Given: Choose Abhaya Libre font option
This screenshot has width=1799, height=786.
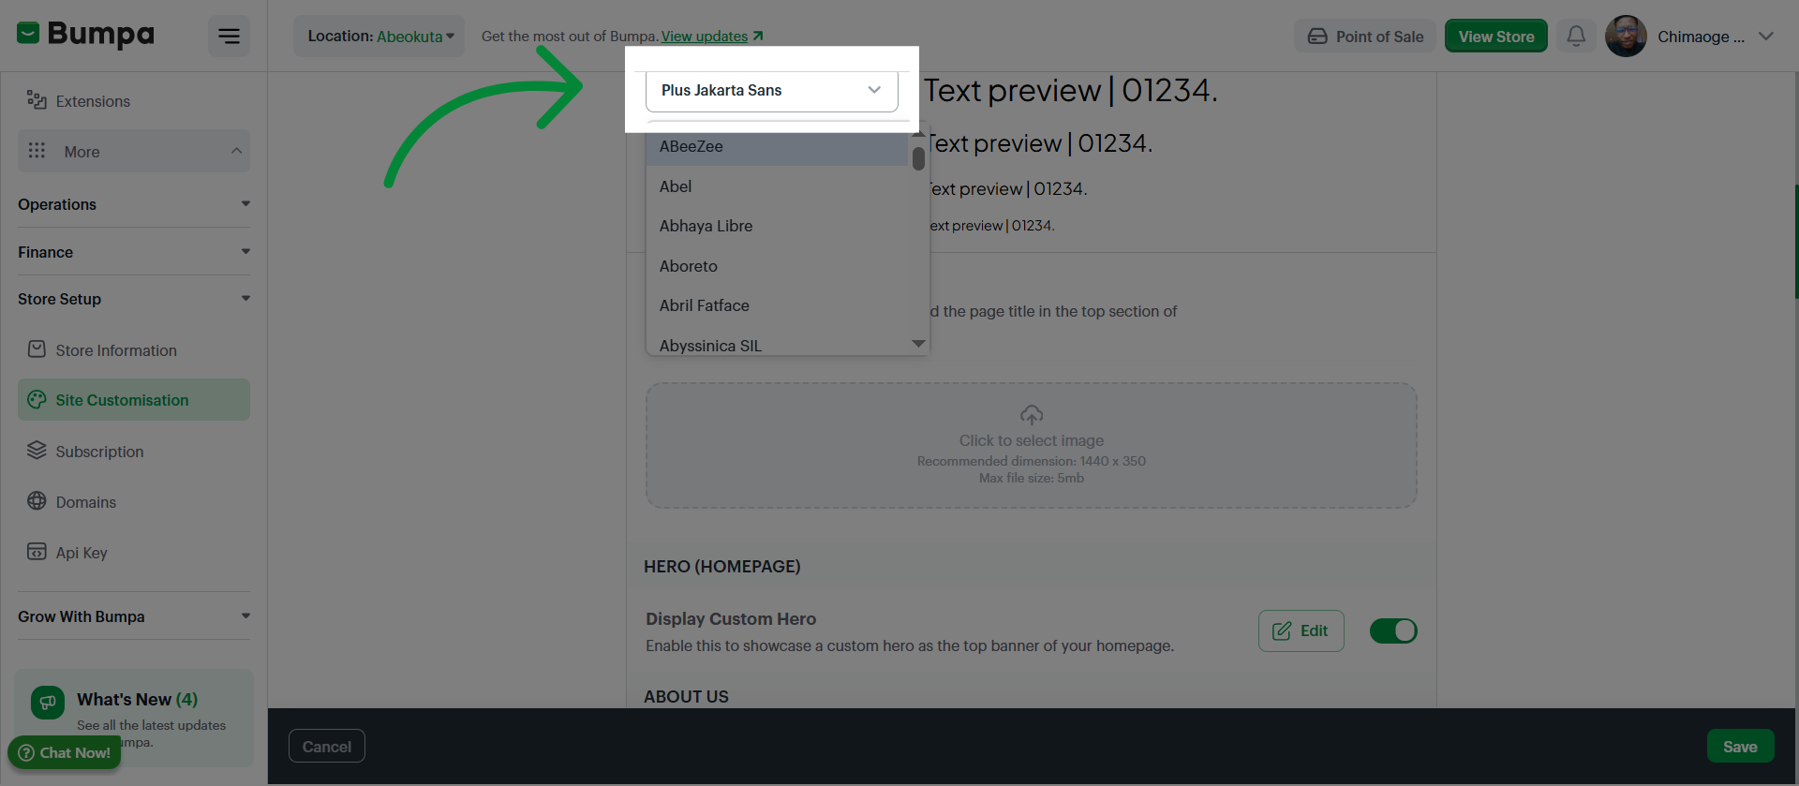Looking at the screenshot, I should tap(778, 226).
